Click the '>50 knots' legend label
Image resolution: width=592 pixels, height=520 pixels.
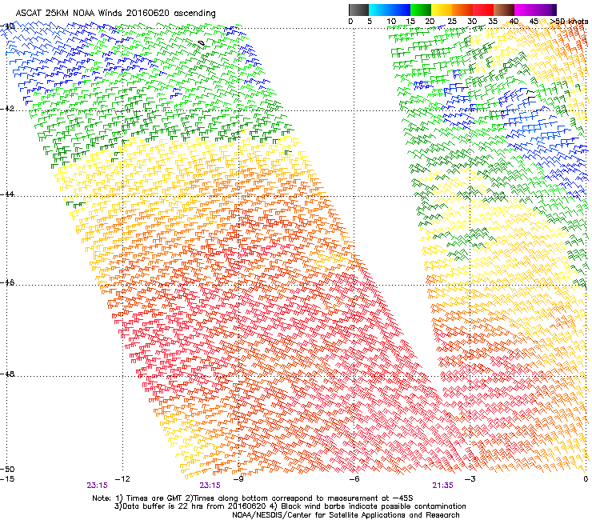point(569,21)
